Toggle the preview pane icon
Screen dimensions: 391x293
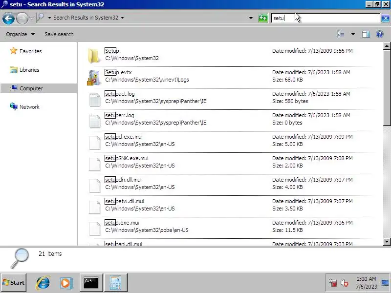[x=366, y=34]
